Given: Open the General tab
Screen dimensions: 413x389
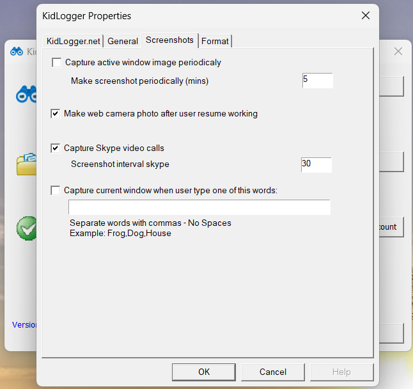Looking at the screenshot, I should pyautogui.click(x=123, y=42).
